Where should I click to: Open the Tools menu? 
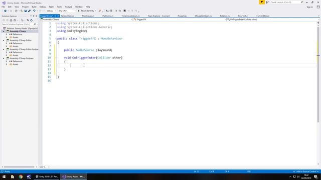59,6
